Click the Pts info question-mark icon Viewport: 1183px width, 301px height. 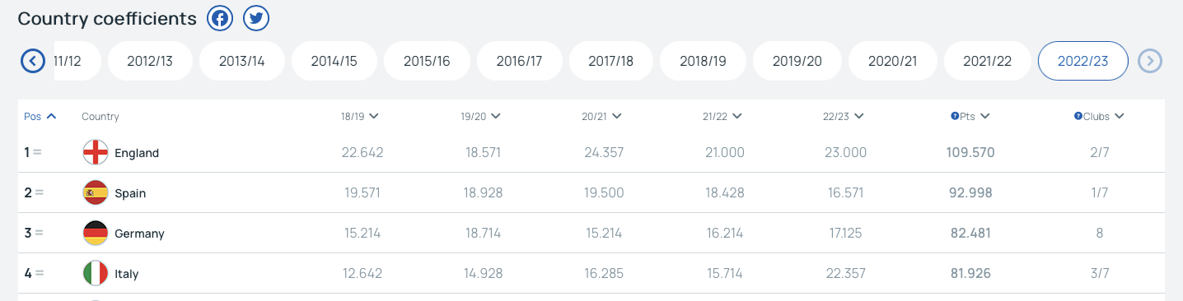[955, 117]
